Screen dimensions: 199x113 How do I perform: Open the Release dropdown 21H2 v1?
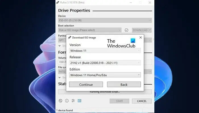click(105, 63)
